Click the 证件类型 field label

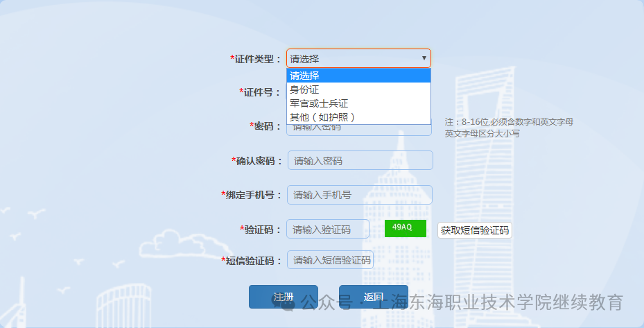(x=256, y=59)
